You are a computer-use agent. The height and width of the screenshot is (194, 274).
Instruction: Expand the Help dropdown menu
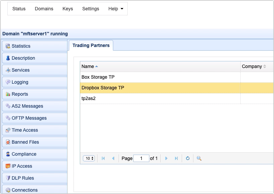(115, 9)
